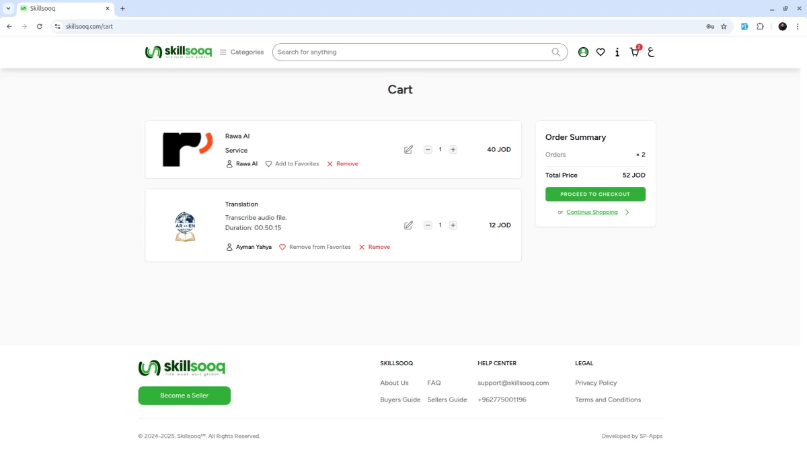Screen dimensions: 807x454
Task: Open a new browser tab
Action: pos(122,8)
